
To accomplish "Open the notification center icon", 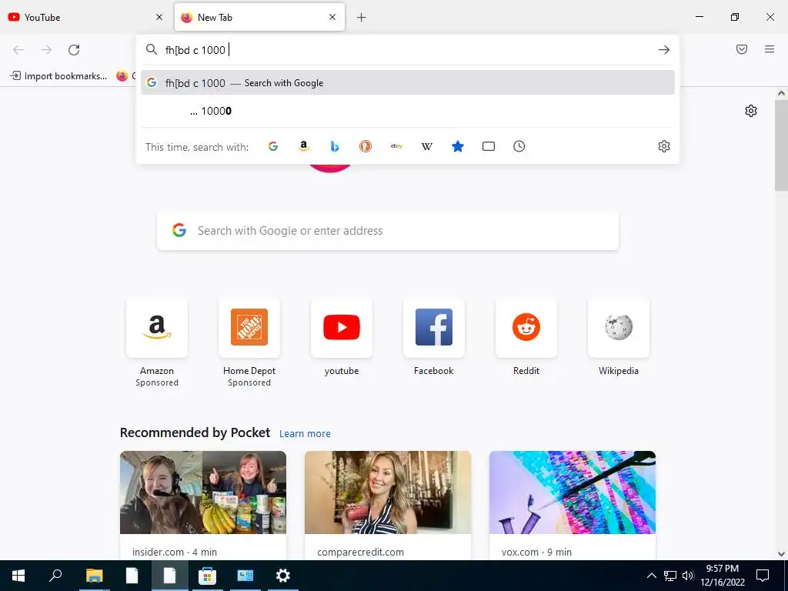I will tap(763, 576).
